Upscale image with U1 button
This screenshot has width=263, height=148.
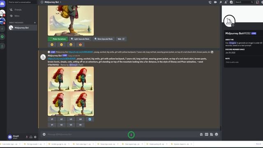[x=52, y=119]
